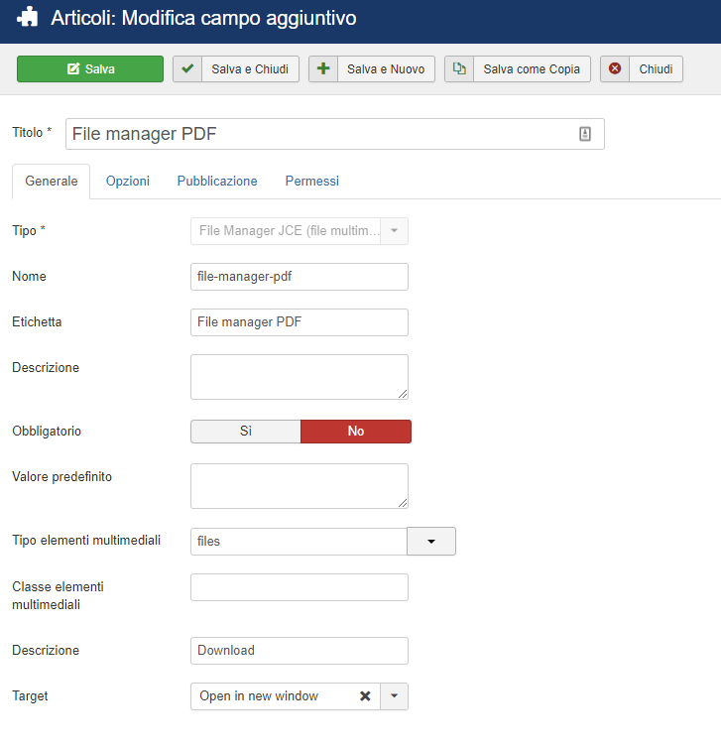Go to the Permessi tab

312,181
